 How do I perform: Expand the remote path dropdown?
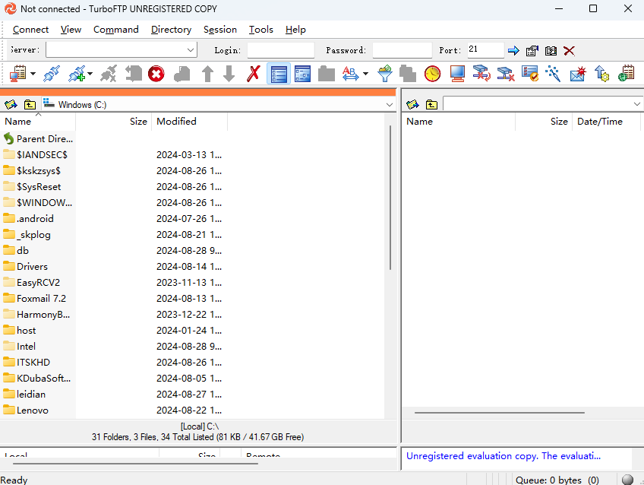click(636, 104)
